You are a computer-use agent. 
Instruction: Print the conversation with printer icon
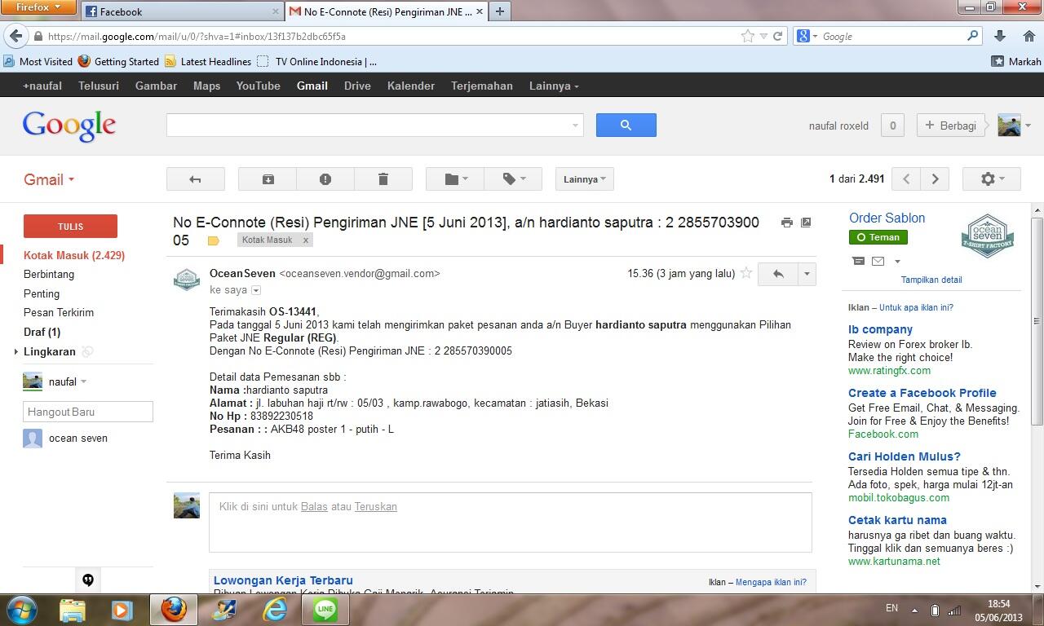(786, 223)
